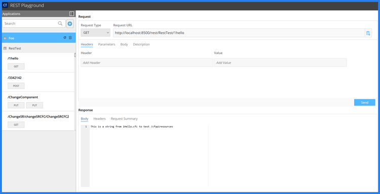
Task: Click GET button under /1hello
Action: tap(16, 66)
